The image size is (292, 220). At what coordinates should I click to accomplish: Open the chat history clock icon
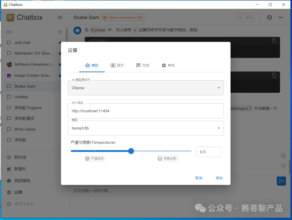pyautogui.click(x=269, y=17)
